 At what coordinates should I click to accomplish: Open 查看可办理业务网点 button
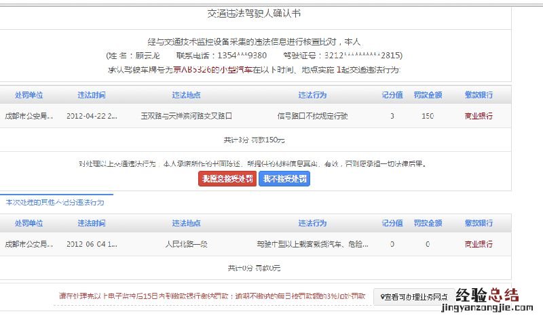414,297
